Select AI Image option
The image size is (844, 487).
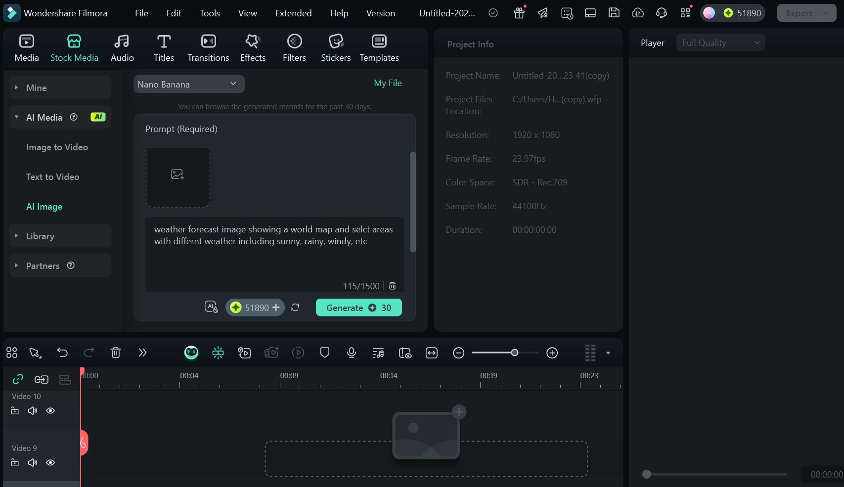(44, 207)
